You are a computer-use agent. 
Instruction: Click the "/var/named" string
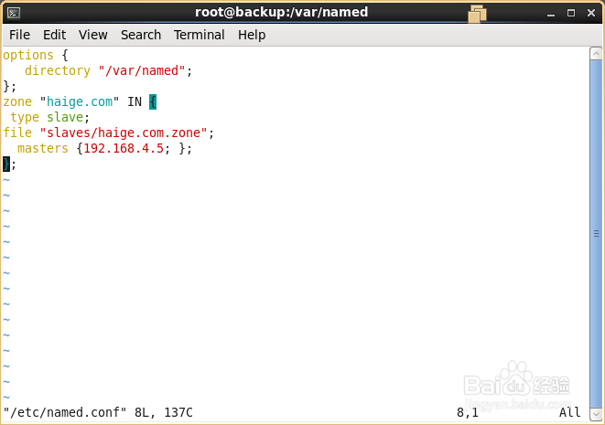click(x=142, y=71)
